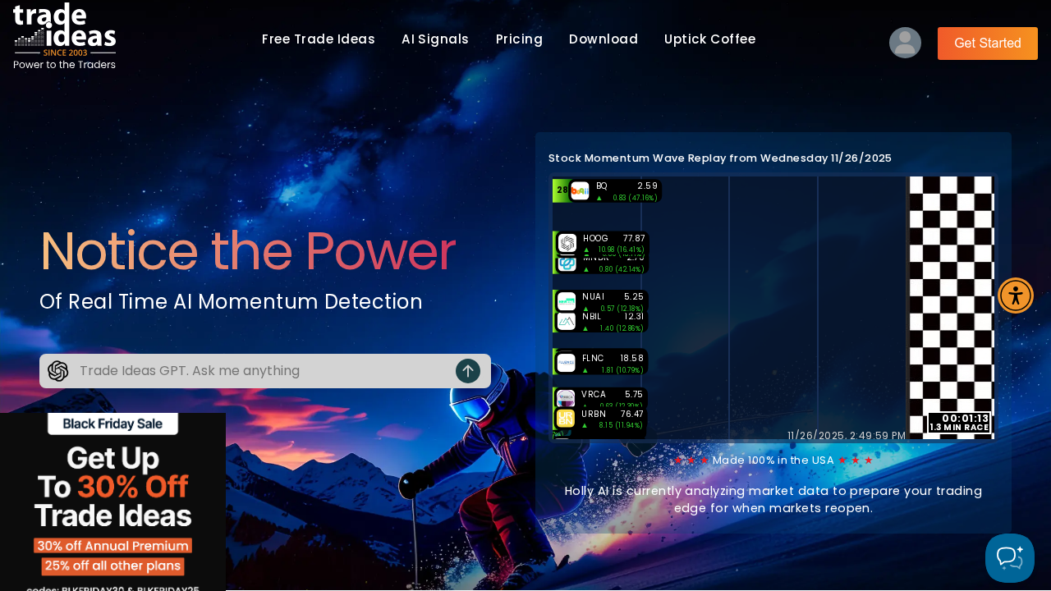The width and height of the screenshot is (1051, 591).
Task: Click the Trade Ideas logo
Action: tap(64, 36)
